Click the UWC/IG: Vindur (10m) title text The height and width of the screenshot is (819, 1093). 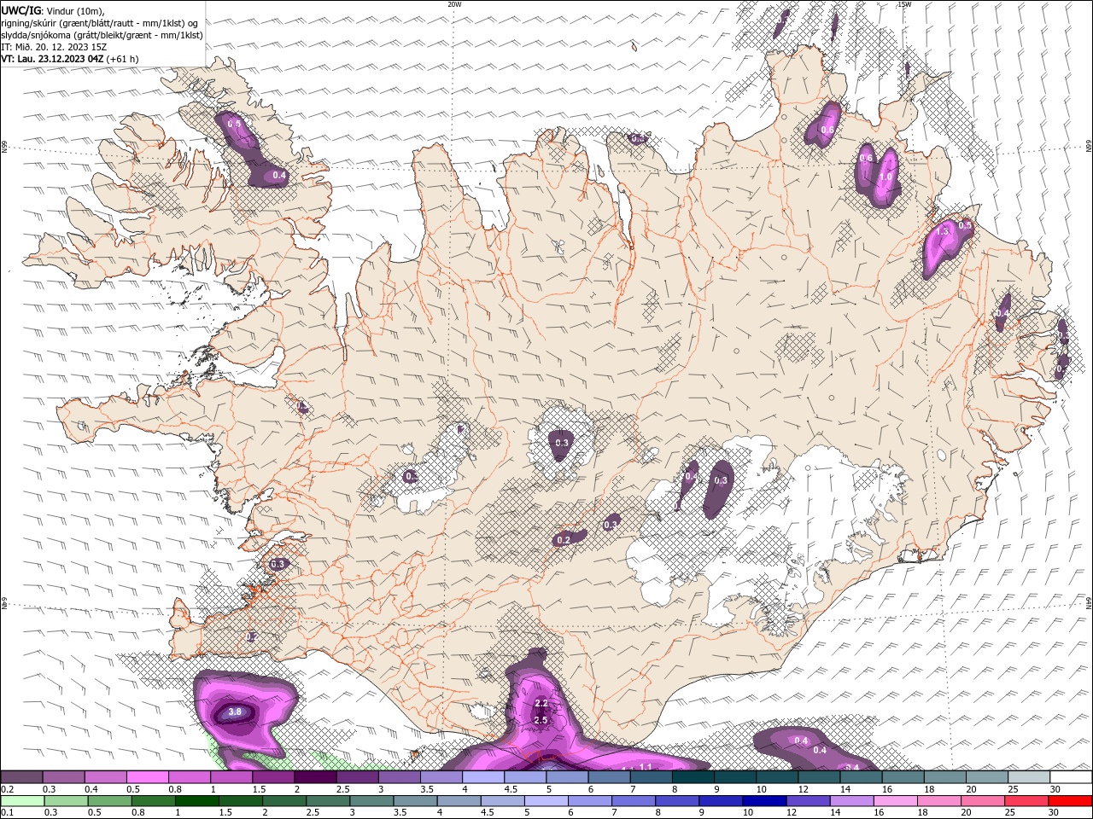point(53,11)
